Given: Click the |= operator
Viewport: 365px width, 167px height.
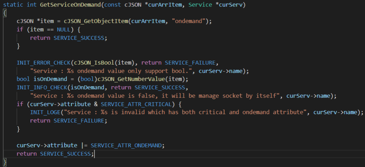Looking at the screenshot, I should (84, 146).
